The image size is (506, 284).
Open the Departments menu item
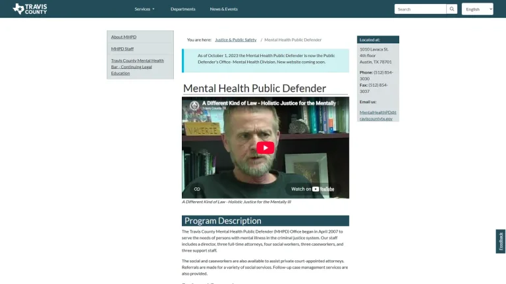(183, 9)
